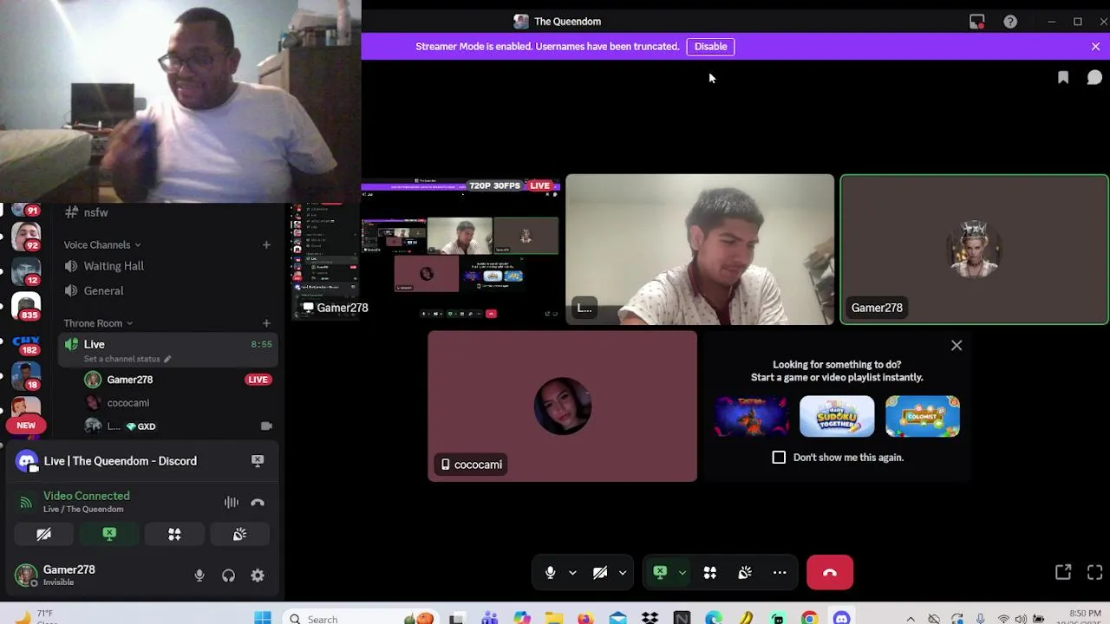Open microphone options dropdown arrow

tap(572, 573)
